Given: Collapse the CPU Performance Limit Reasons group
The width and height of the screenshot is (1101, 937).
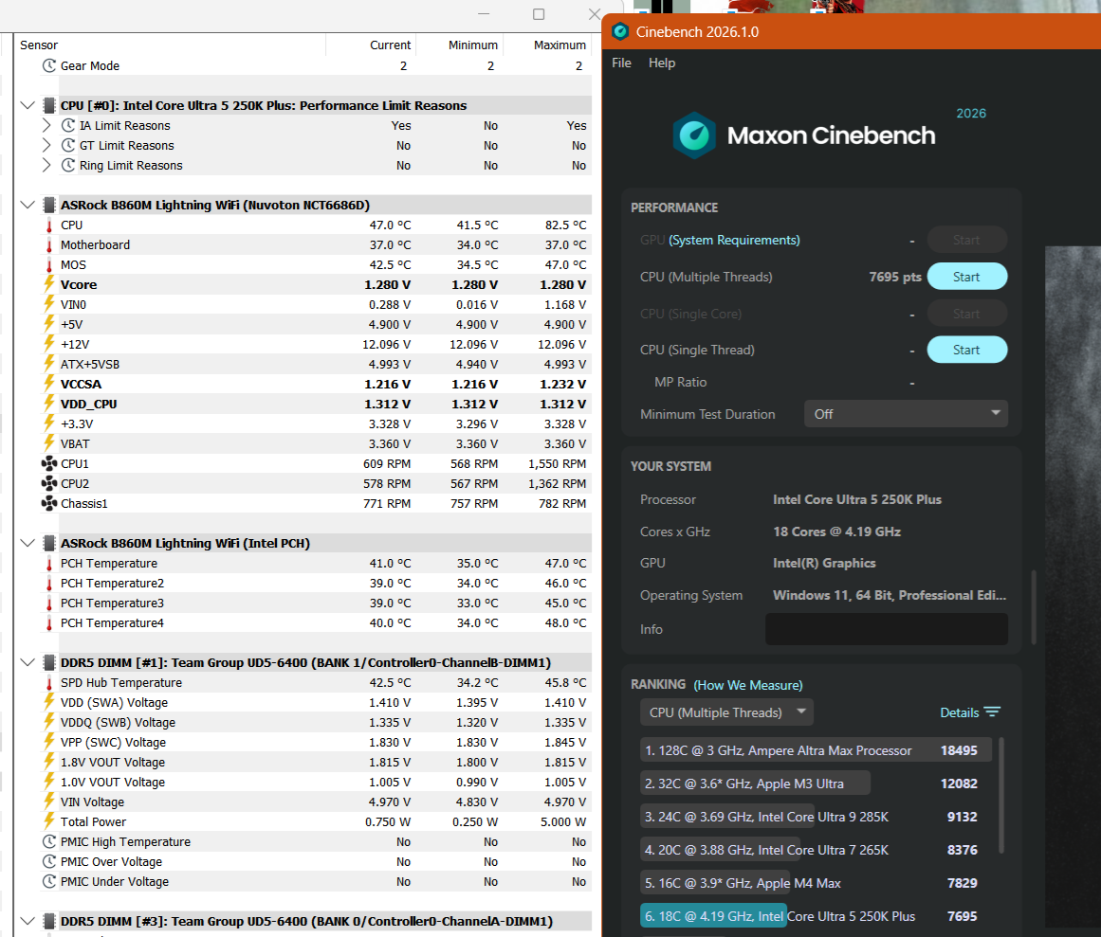Looking at the screenshot, I should (28, 106).
